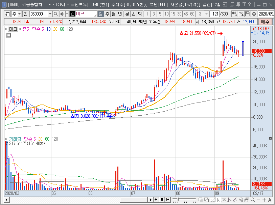Click the stock name field 미코
This screenshot has height=205, width=275.
tap(83, 14)
